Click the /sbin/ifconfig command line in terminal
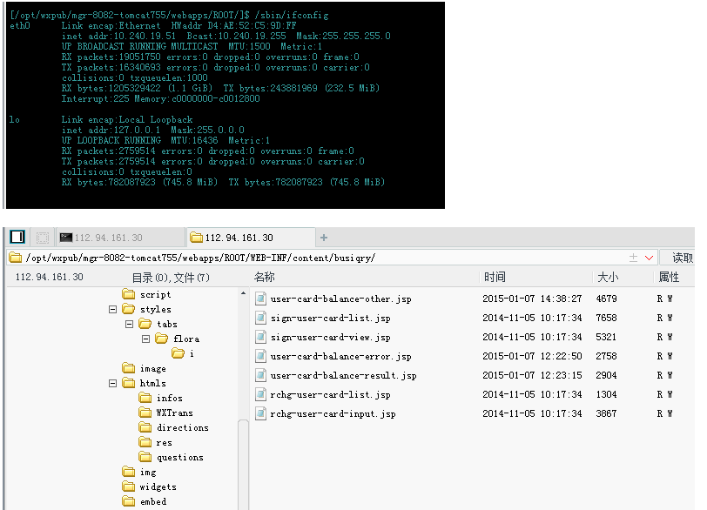707x510 pixels. pyautogui.click(x=169, y=15)
